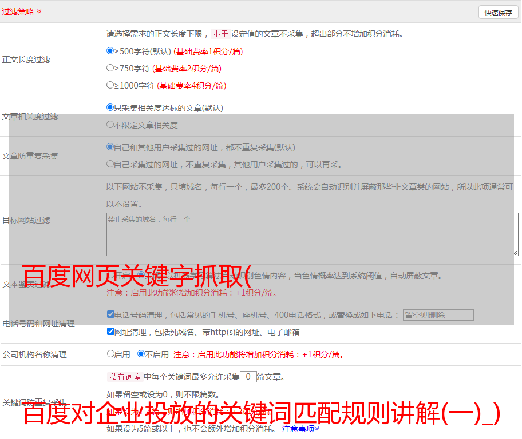Collapse the 过滤策略 section chevron
522x439 pixels.
click(39, 11)
